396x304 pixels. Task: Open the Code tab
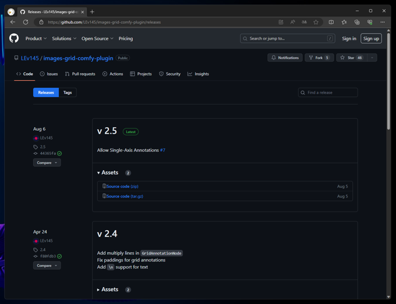click(x=24, y=74)
